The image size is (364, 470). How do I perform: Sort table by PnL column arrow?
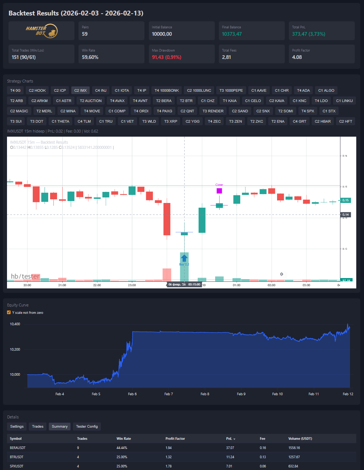(x=234, y=439)
